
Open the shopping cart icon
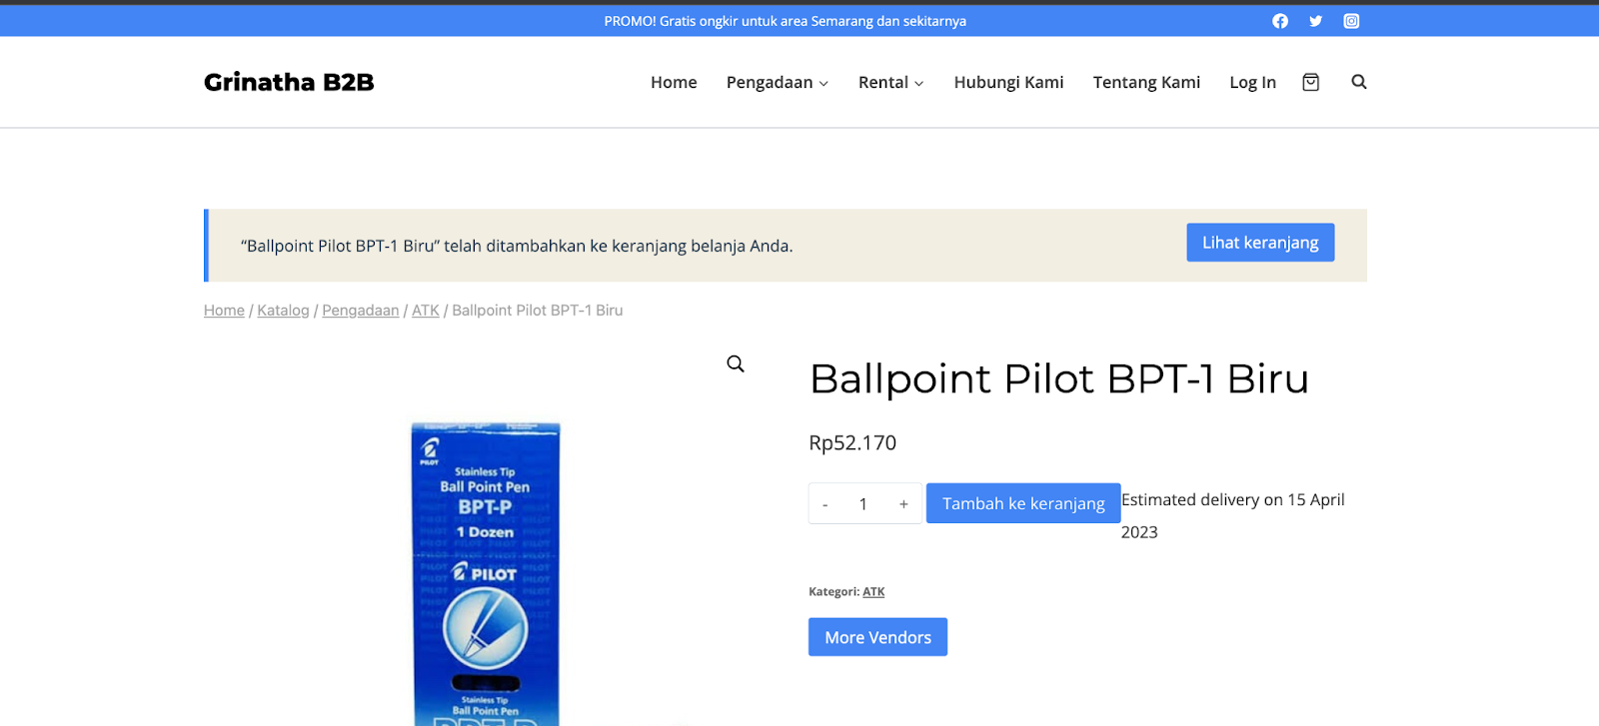point(1310,82)
